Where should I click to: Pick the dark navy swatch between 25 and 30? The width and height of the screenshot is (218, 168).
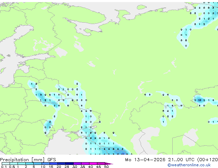coord(69,164)
